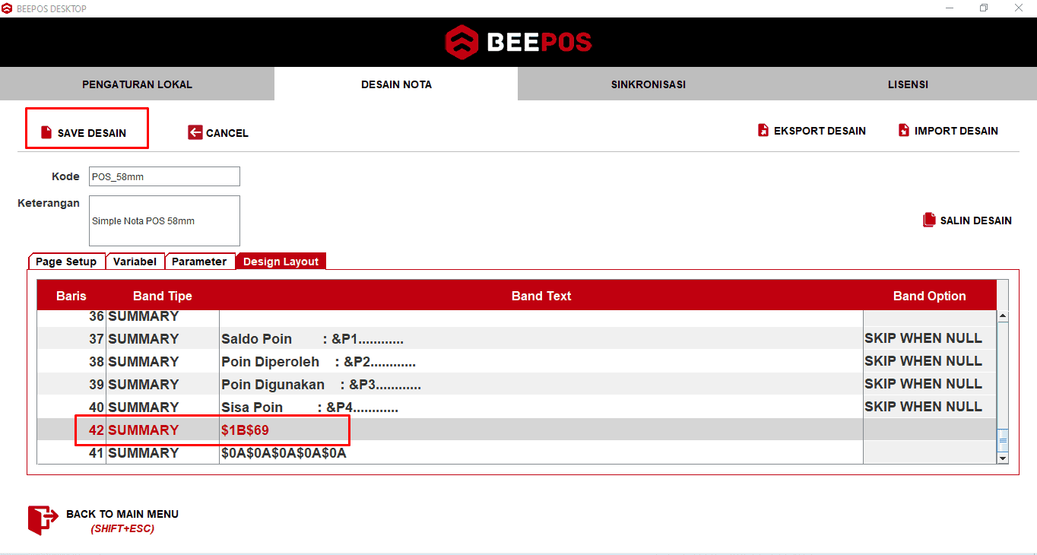This screenshot has width=1037, height=555.
Task: Select the 'Poin Digunakan : &P3' band text
Action: [321, 385]
